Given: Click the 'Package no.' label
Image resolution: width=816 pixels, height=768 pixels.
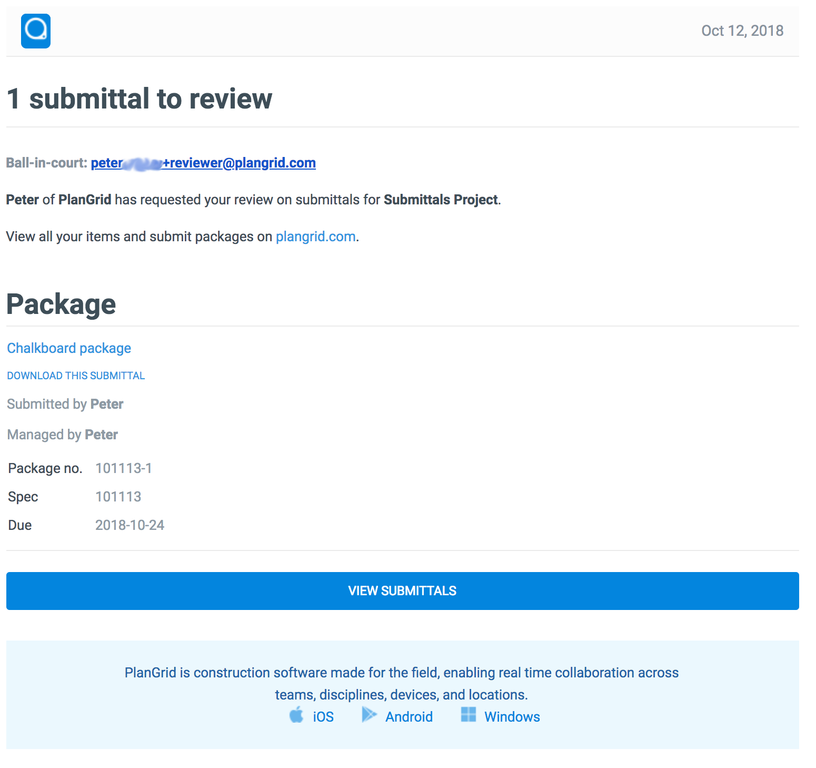Looking at the screenshot, I should coord(45,468).
